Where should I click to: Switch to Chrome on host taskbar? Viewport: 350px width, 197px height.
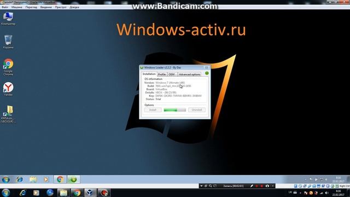point(77,193)
